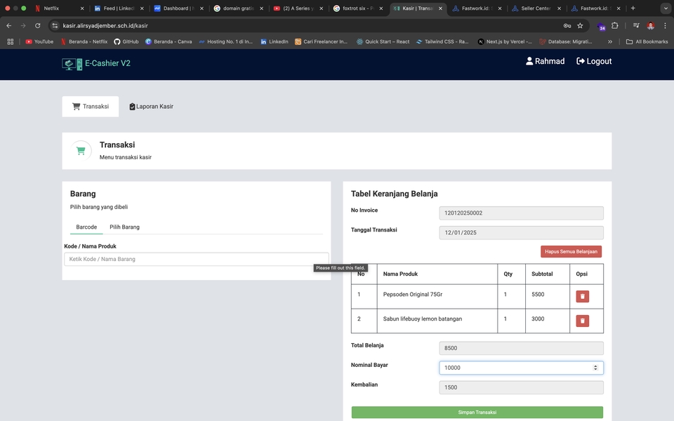
Task: Go back in browser history
Action: point(9,26)
